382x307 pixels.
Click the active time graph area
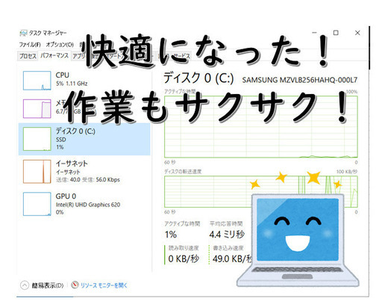coord(261,127)
